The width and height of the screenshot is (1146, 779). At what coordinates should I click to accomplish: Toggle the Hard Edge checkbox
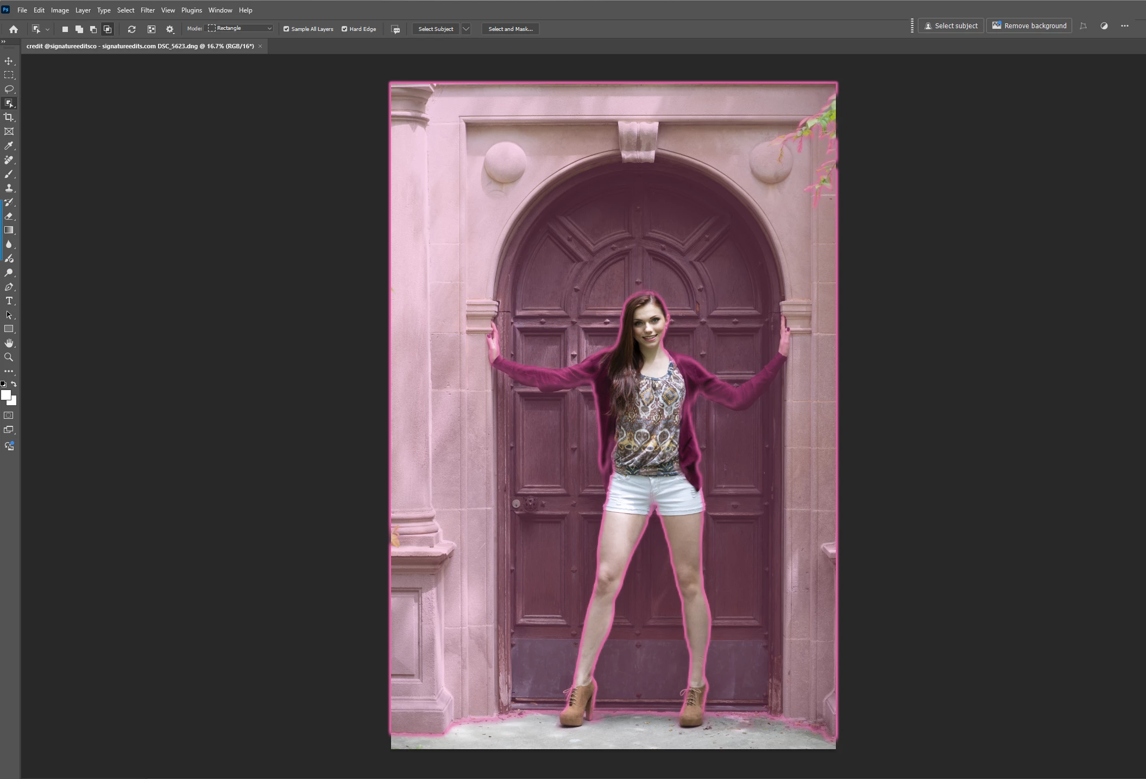click(344, 29)
